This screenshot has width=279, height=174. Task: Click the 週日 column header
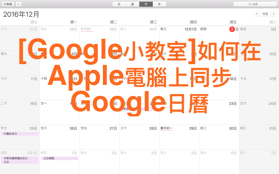[34, 22]
